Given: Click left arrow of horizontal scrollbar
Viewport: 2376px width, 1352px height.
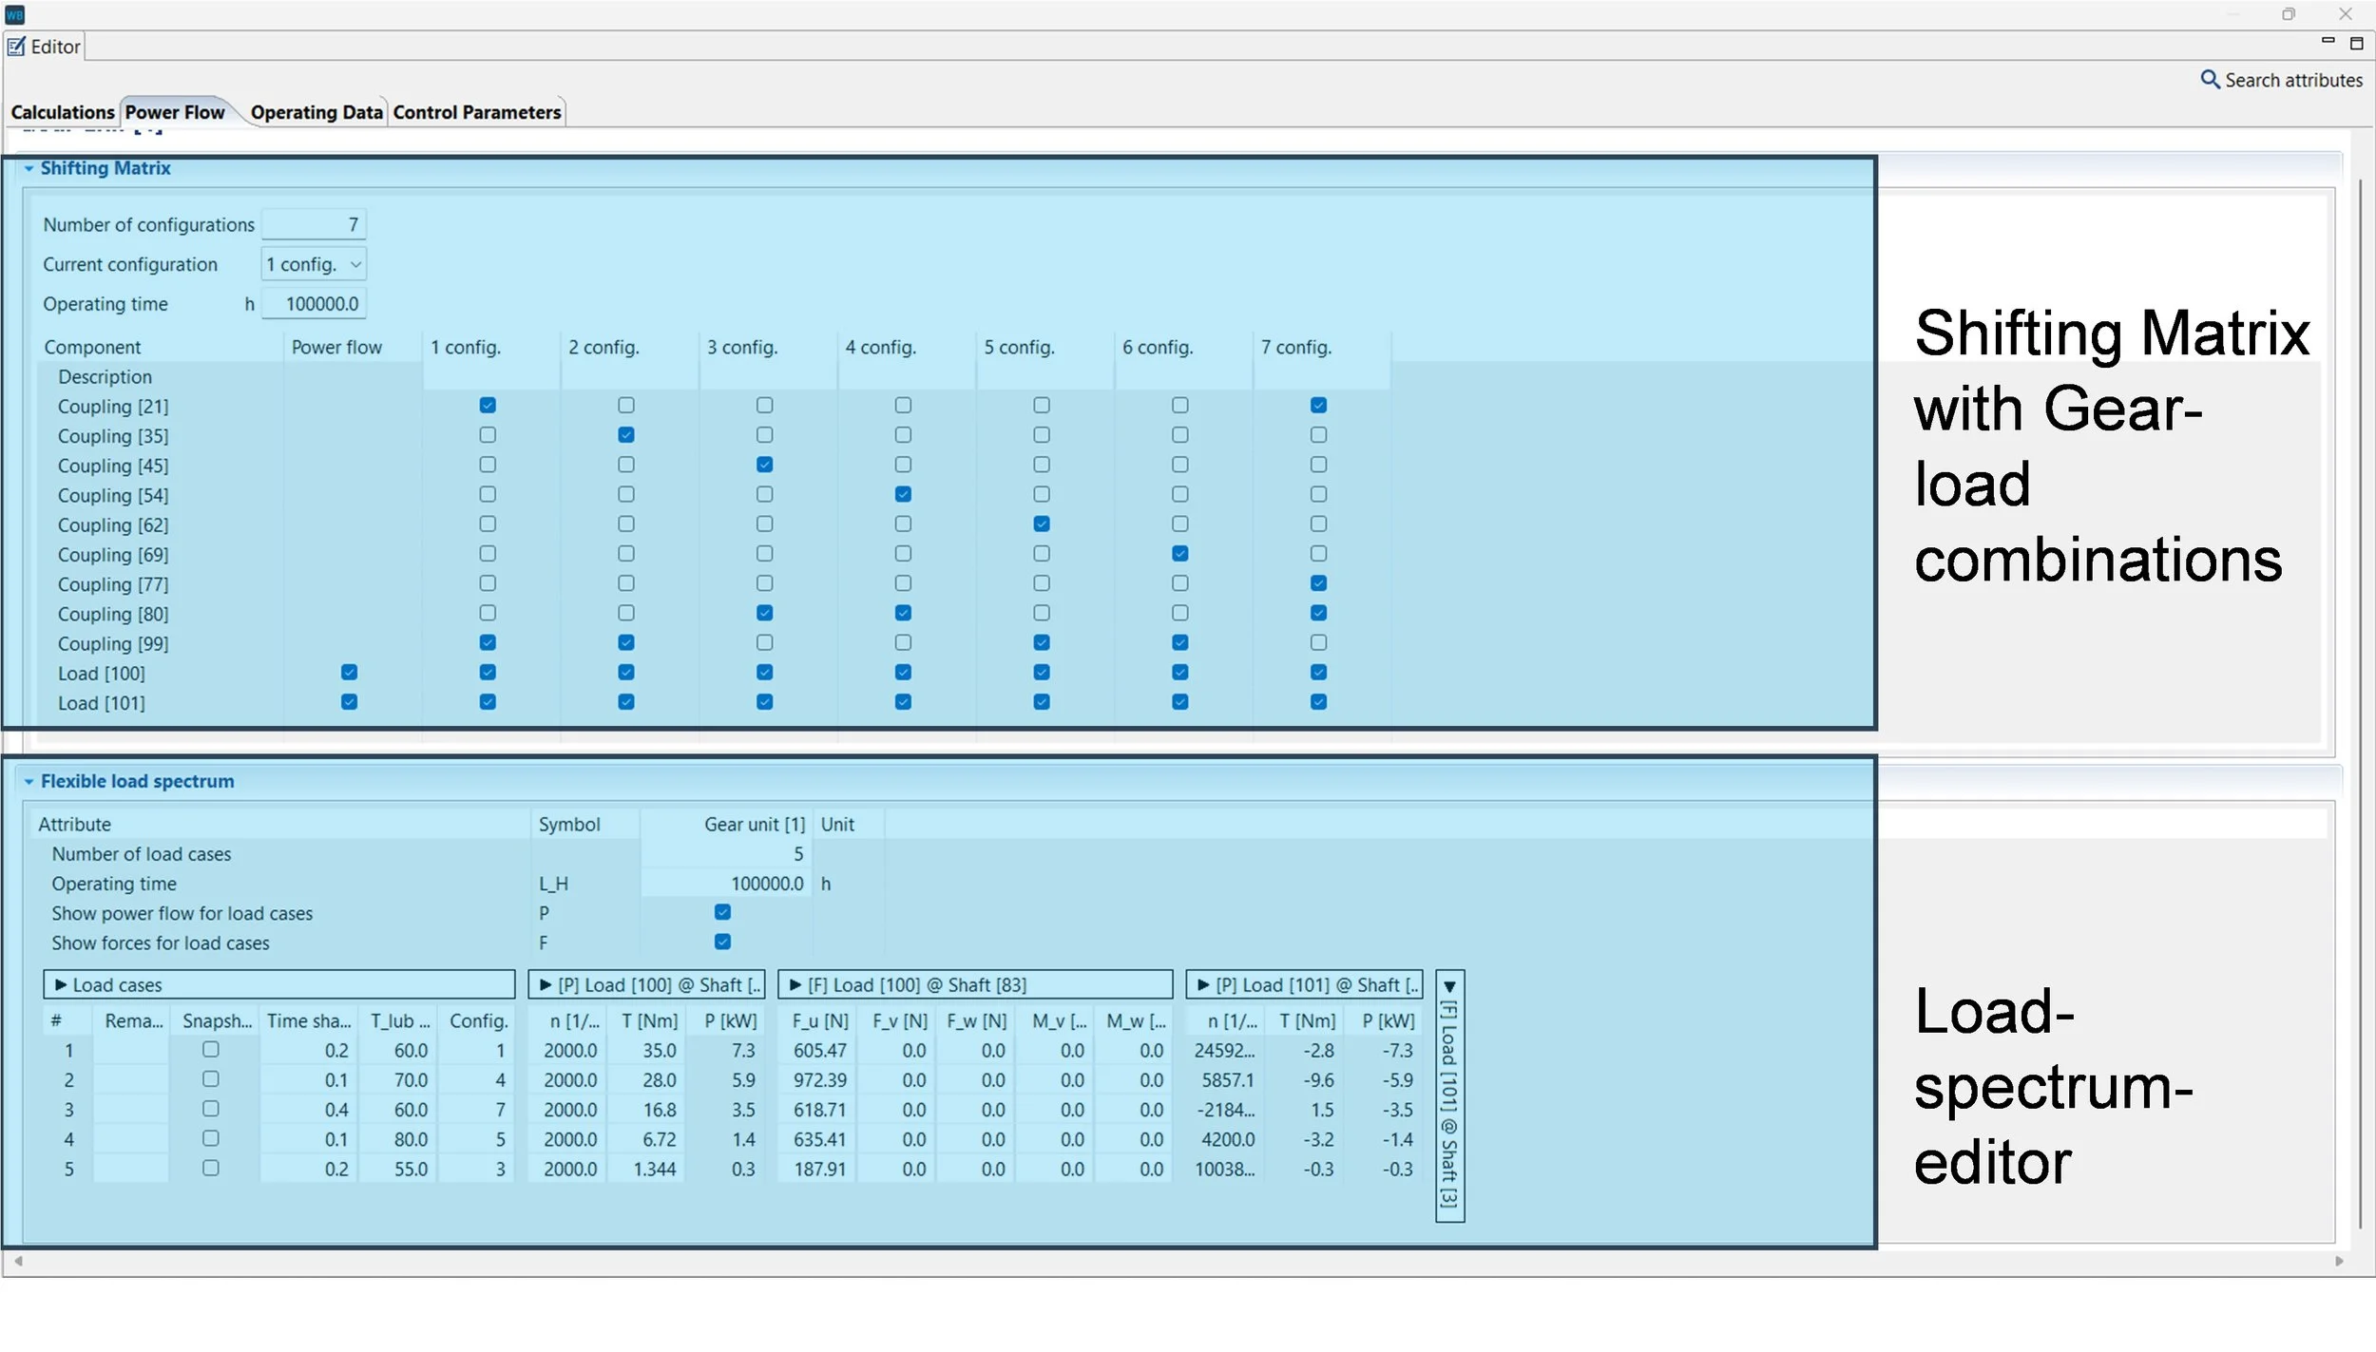Looking at the screenshot, I should coord(18,1262).
